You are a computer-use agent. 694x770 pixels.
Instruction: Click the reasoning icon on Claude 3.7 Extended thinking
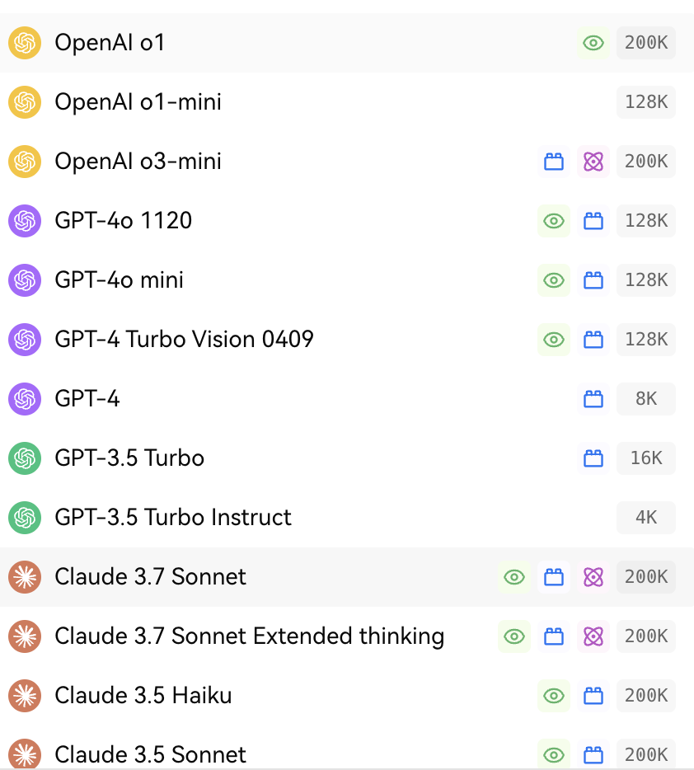click(593, 636)
